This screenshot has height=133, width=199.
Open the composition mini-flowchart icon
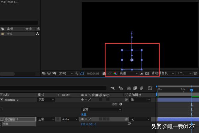pyautogui.click(x=112, y=88)
